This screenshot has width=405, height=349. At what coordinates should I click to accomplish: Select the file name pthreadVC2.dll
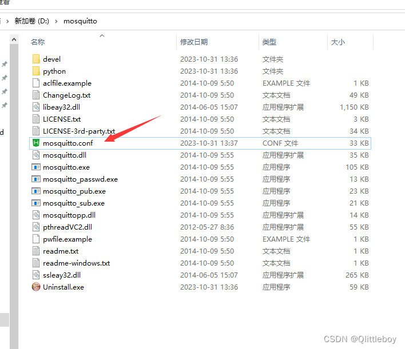(67, 227)
